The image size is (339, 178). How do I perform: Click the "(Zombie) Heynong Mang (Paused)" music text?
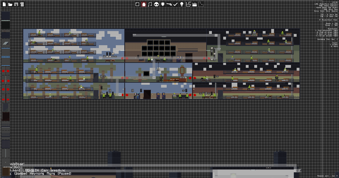tap(42, 173)
